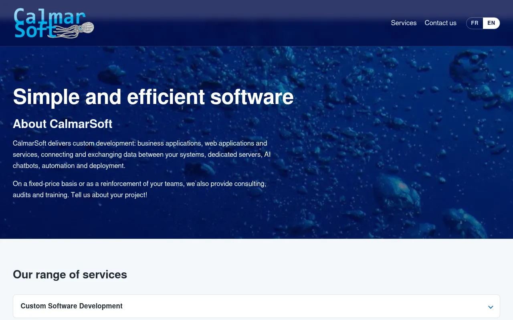Click the CalmarSoft squid logo
The height and width of the screenshot is (320, 513).
(54, 23)
